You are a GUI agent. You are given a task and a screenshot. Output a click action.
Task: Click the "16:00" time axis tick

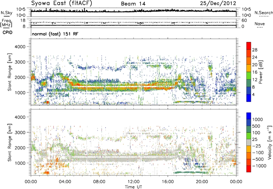(168, 182)
